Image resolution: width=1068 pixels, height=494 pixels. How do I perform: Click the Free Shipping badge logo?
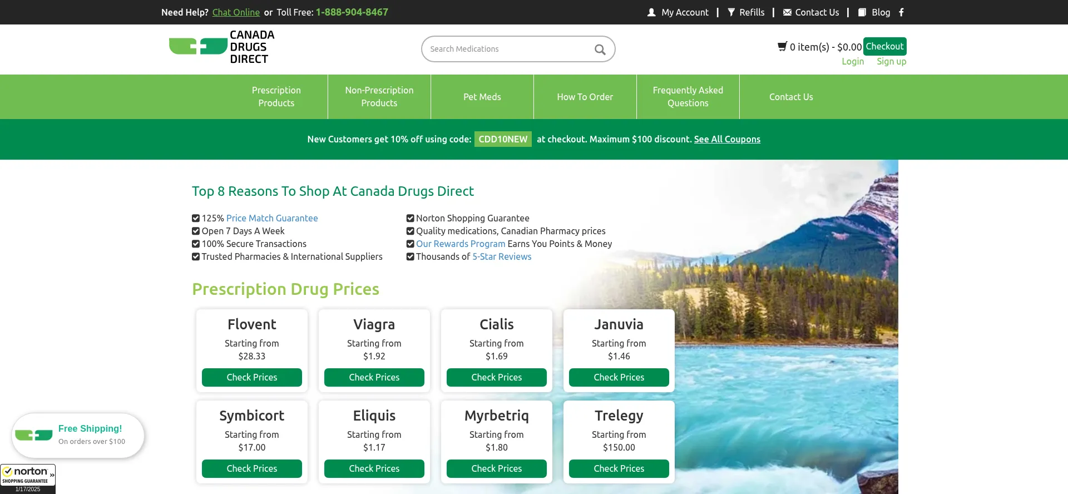(x=33, y=435)
